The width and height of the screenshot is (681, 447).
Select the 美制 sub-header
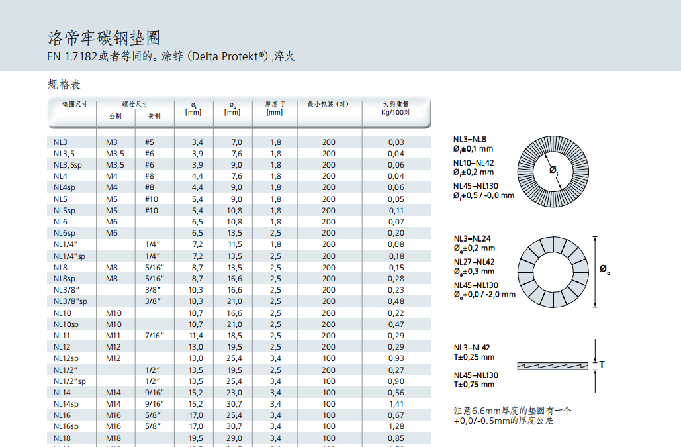(154, 116)
